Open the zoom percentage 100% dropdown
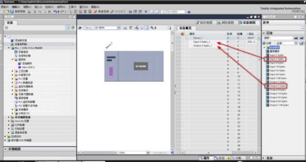Screen dimensions: 306x162 148,153
